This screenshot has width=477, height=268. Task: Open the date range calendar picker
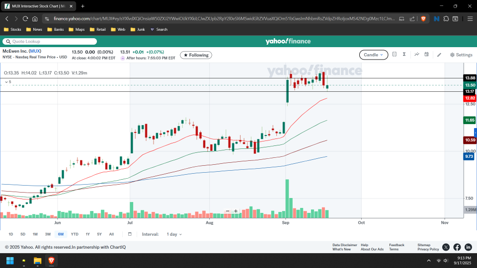[x=130, y=234]
